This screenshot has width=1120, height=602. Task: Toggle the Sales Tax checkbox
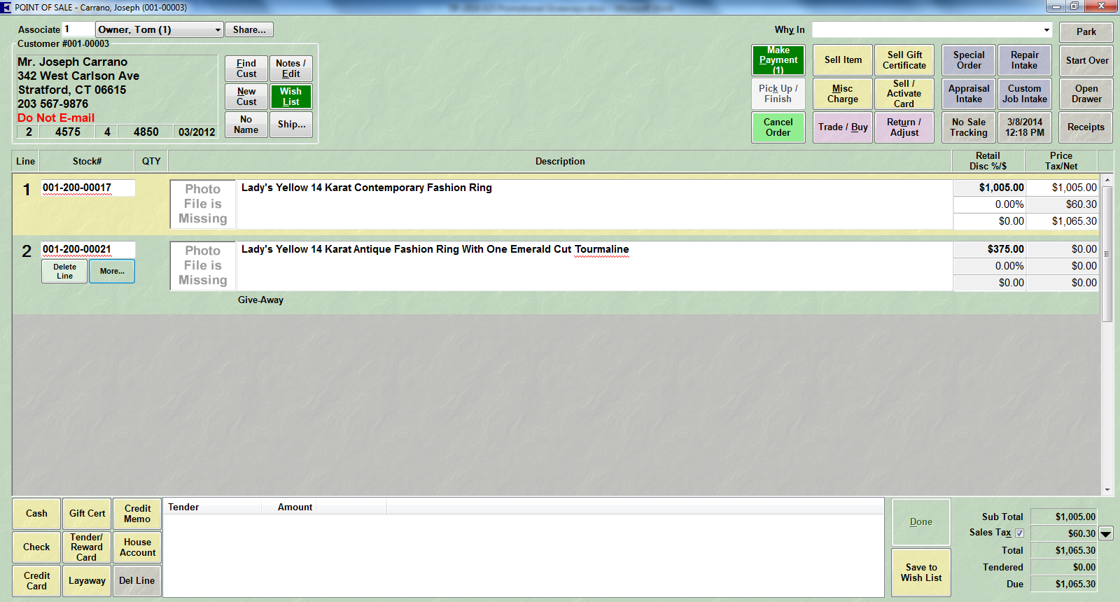coord(1019,533)
